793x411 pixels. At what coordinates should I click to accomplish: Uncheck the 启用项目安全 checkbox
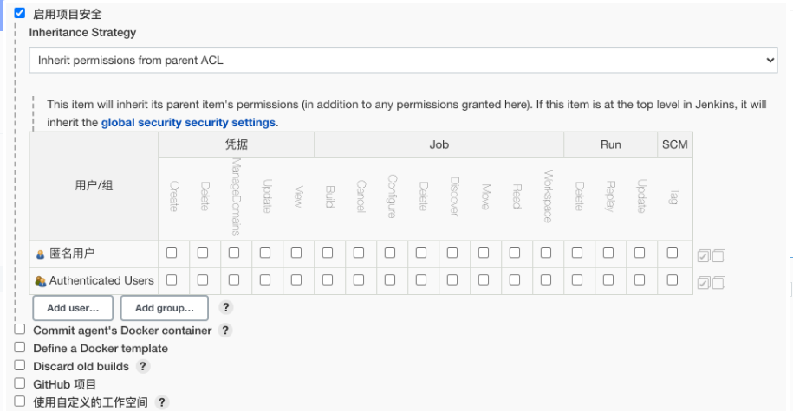pos(20,13)
